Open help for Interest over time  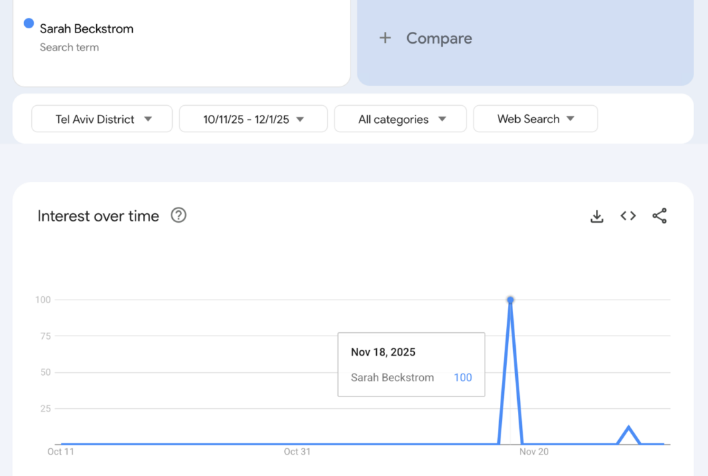[178, 216]
